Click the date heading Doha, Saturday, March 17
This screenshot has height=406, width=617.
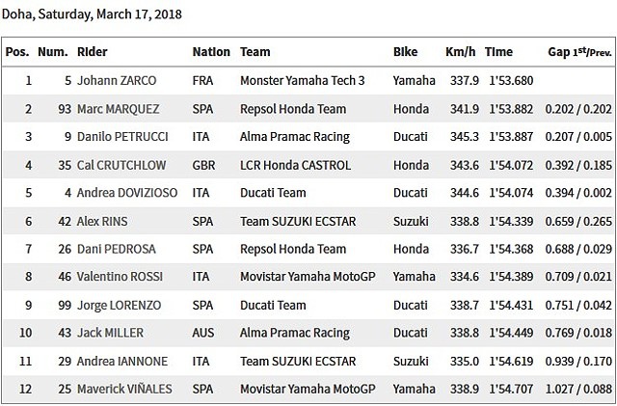click(x=93, y=14)
